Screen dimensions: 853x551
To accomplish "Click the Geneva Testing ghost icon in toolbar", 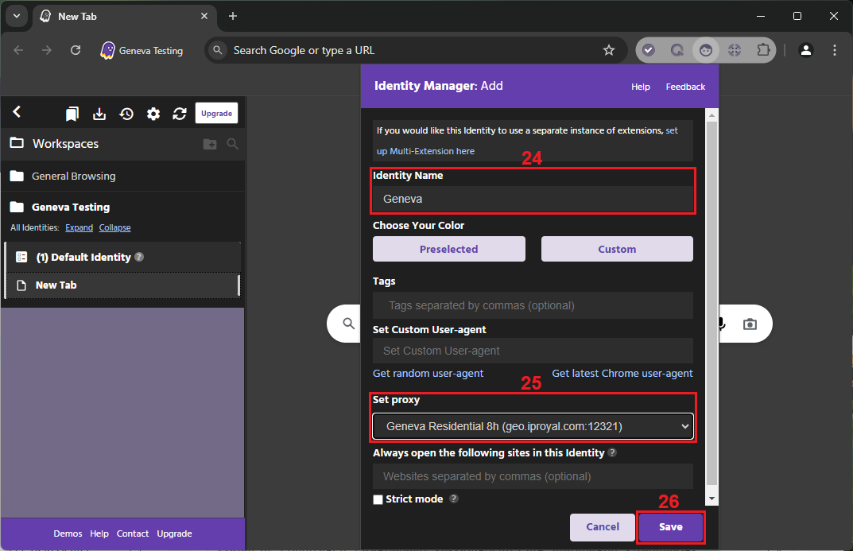I will 107,50.
